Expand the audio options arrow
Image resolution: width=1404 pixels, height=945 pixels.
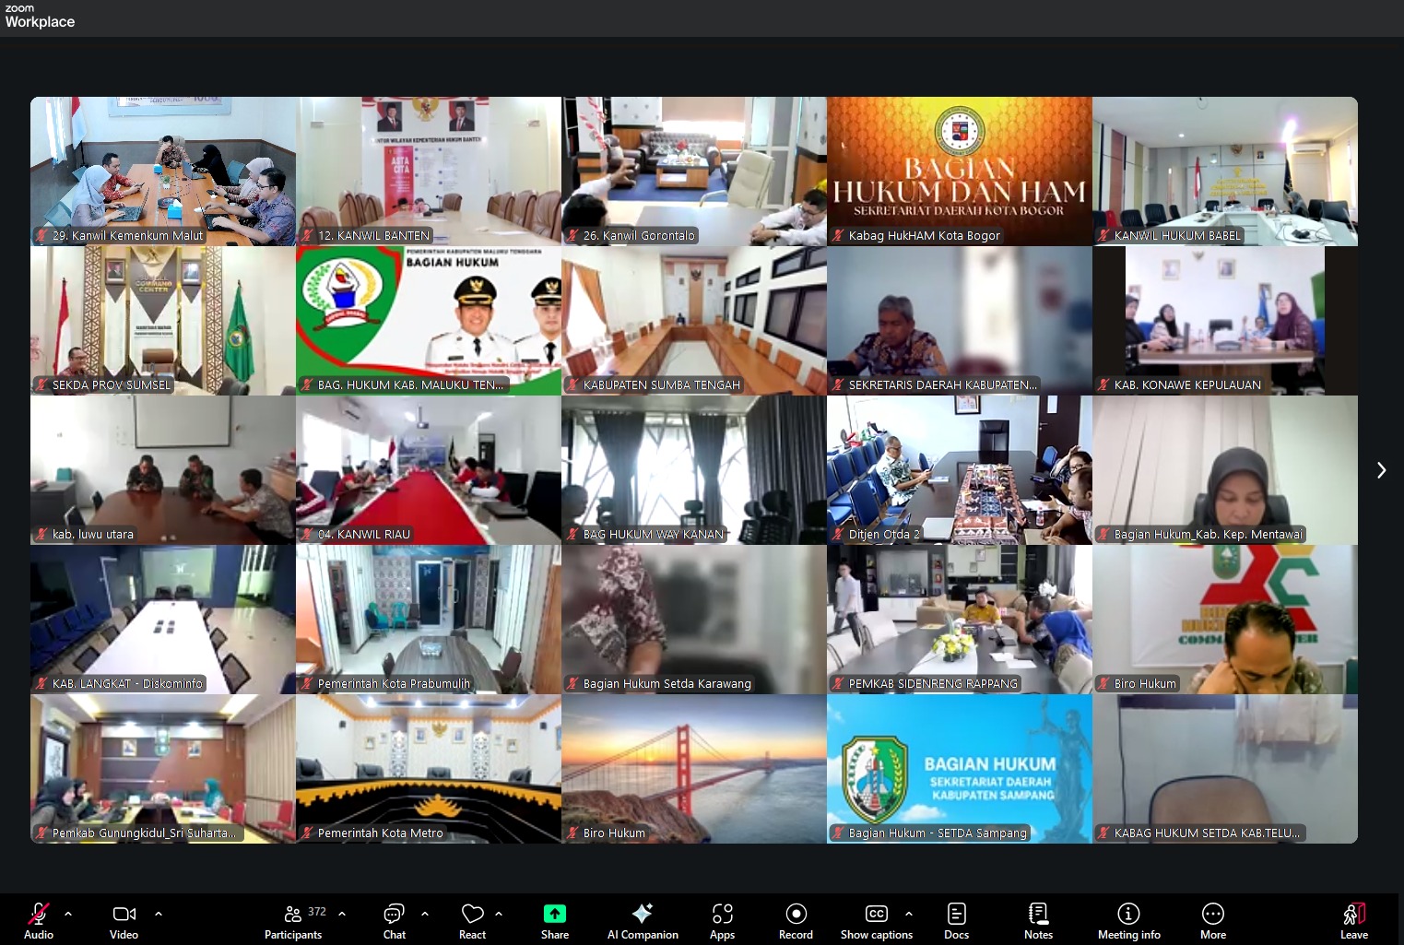[68, 914]
